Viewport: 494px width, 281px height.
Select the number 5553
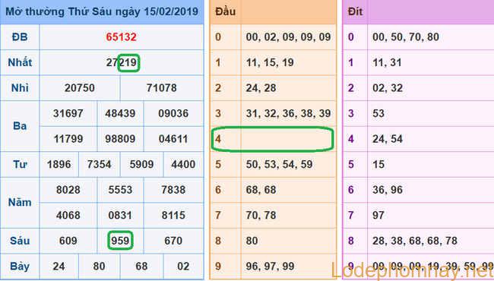(x=120, y=190)
